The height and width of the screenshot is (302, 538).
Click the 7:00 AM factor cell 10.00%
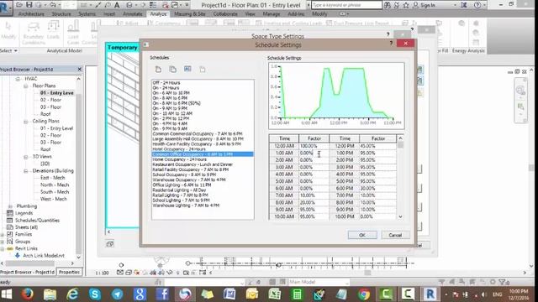click(x=314, y=195)
